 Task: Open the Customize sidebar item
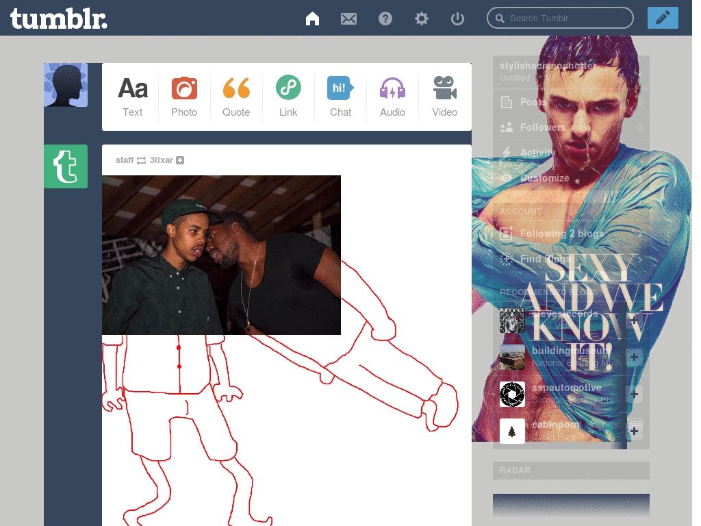(x=544, y=178)
